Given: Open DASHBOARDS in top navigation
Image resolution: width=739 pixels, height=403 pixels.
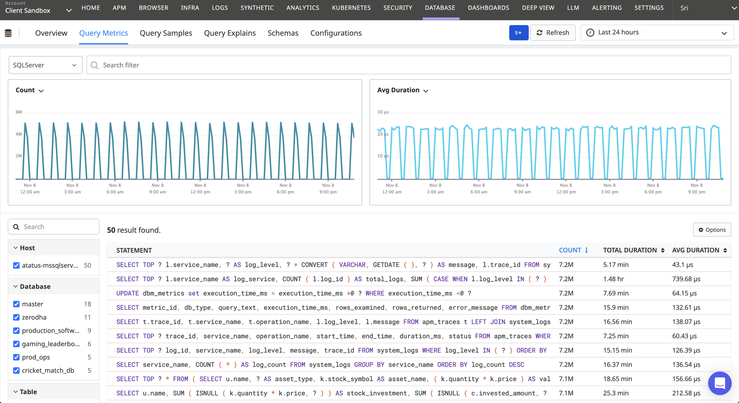Looking at the screenshot, I should pos(488,8).
